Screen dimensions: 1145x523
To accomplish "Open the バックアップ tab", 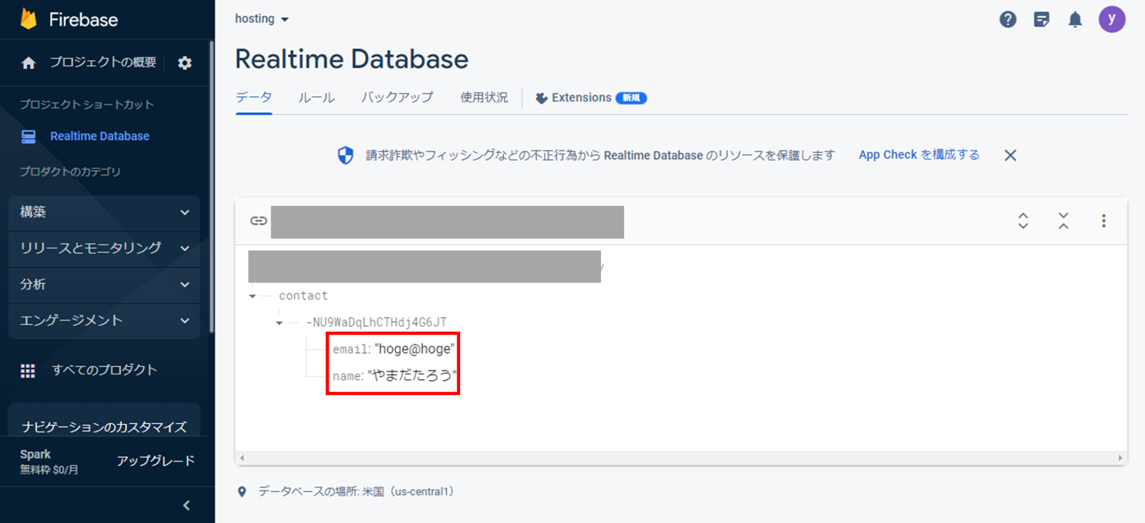I will [397, 97].
